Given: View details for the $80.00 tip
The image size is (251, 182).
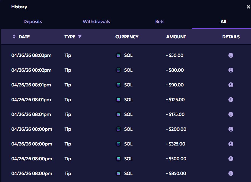Looking at the screenshot, I should pyautogui.click(x=231, y=70).
